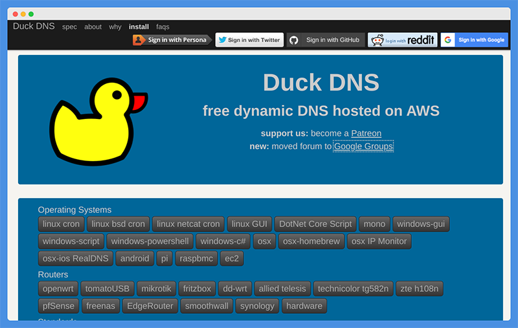
Task: Click the large 'Duck DNS' banner title
Action: [321, 82]
